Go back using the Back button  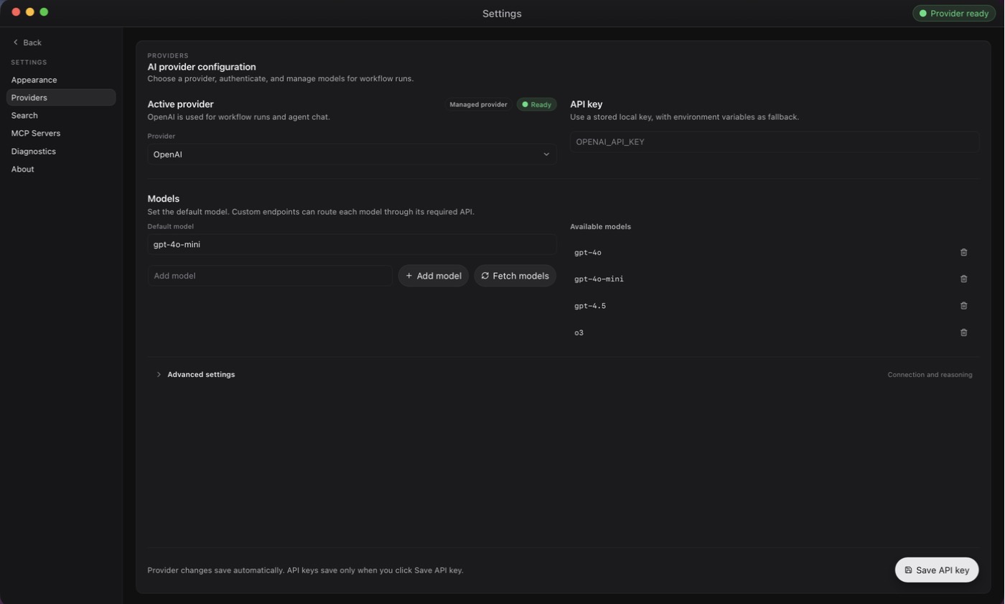[x=27, y=42]
